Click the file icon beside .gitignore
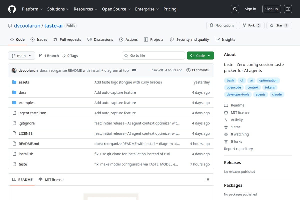300x200 pixels. tap(14, 123)
